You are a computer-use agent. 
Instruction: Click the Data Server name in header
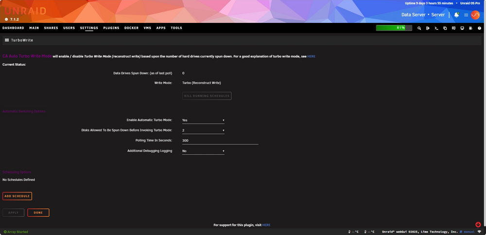click(414, 15)
